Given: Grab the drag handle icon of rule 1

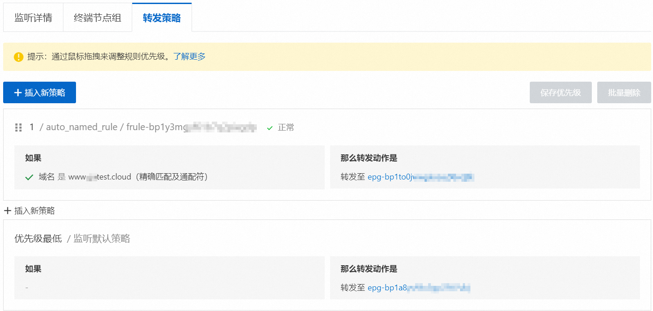Looking at the screenshot, I should (18, 127).
